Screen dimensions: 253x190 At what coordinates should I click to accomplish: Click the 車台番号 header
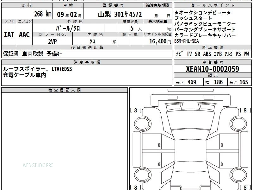[213, 62]
